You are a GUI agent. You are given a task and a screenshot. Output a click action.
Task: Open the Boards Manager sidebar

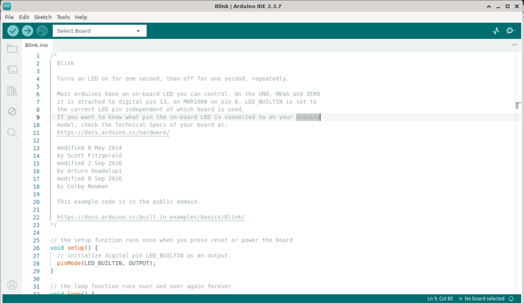(x=12, y=69)
